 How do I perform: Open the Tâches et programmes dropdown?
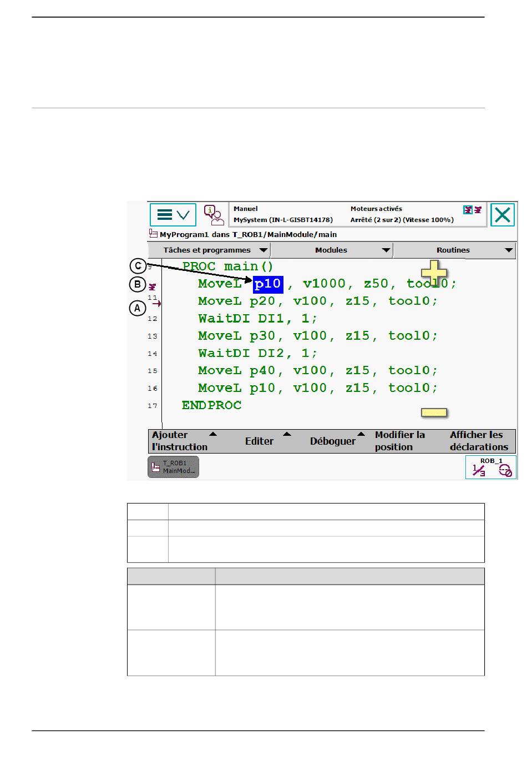(x=209, y=250)
